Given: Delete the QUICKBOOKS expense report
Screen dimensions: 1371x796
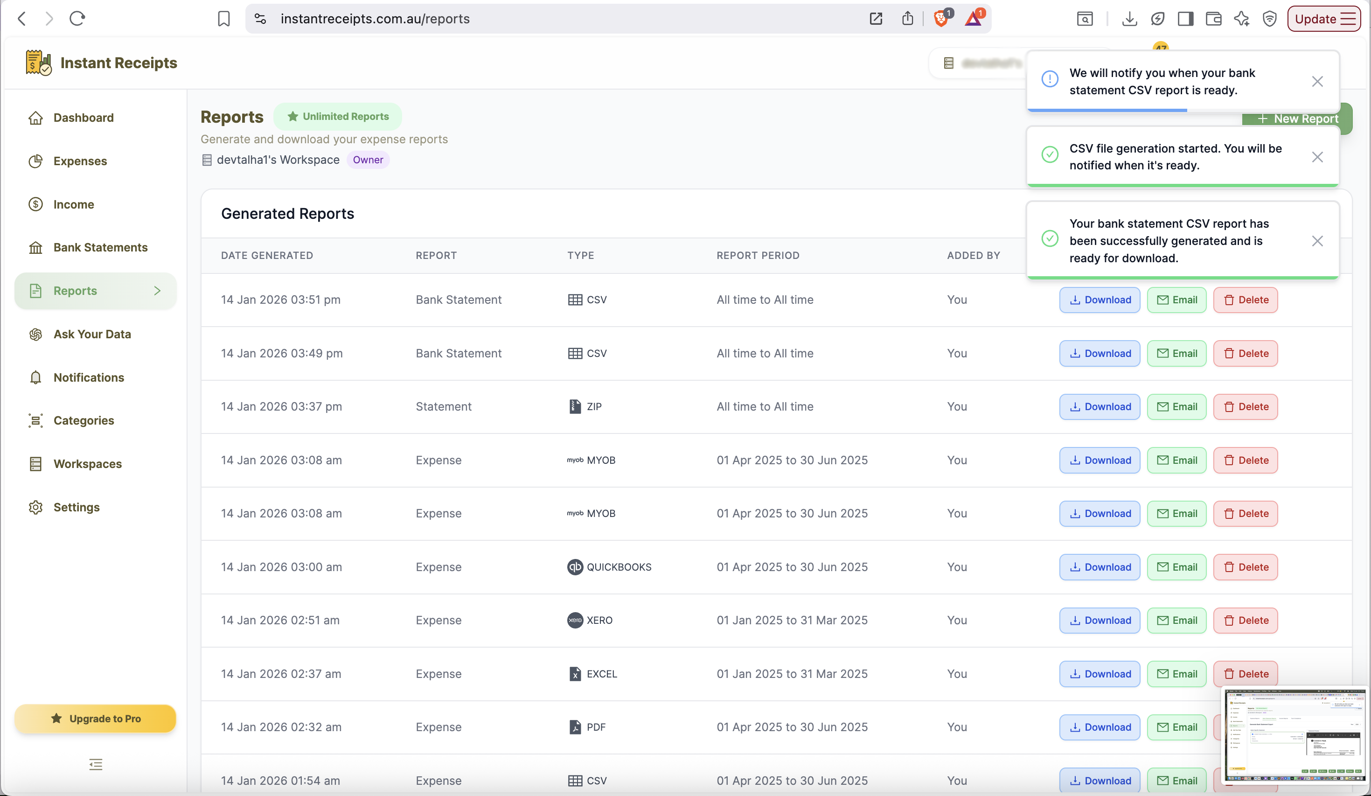Looking at the screenshot, I should (x=1246, y=567).
